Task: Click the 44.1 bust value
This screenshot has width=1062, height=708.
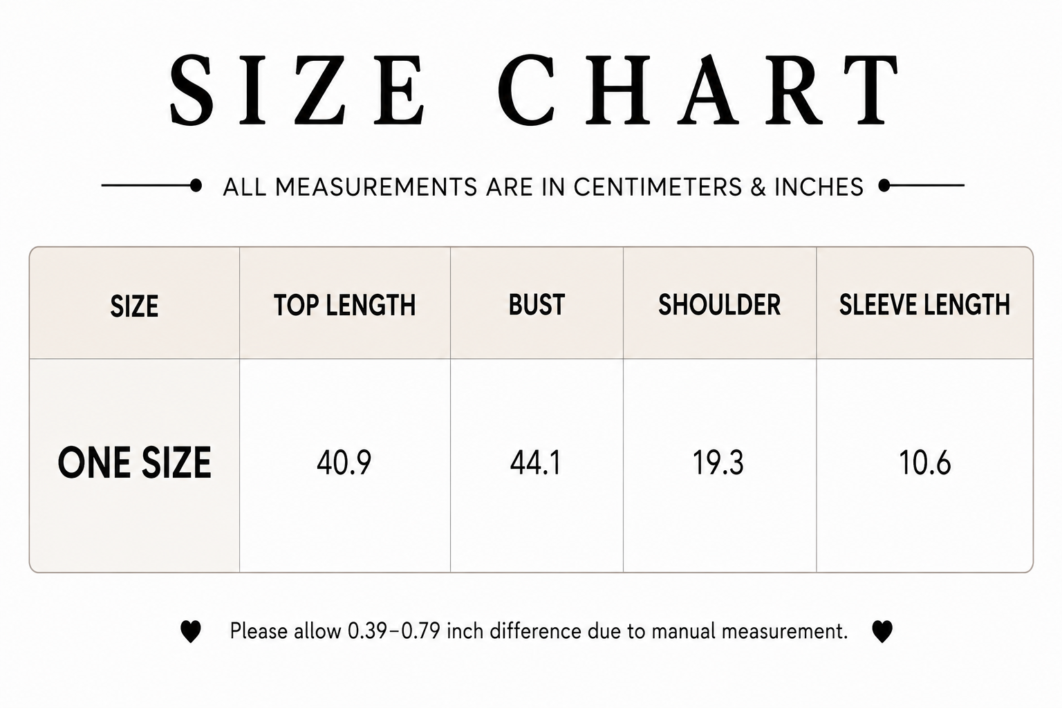Action: click(536, 463)
